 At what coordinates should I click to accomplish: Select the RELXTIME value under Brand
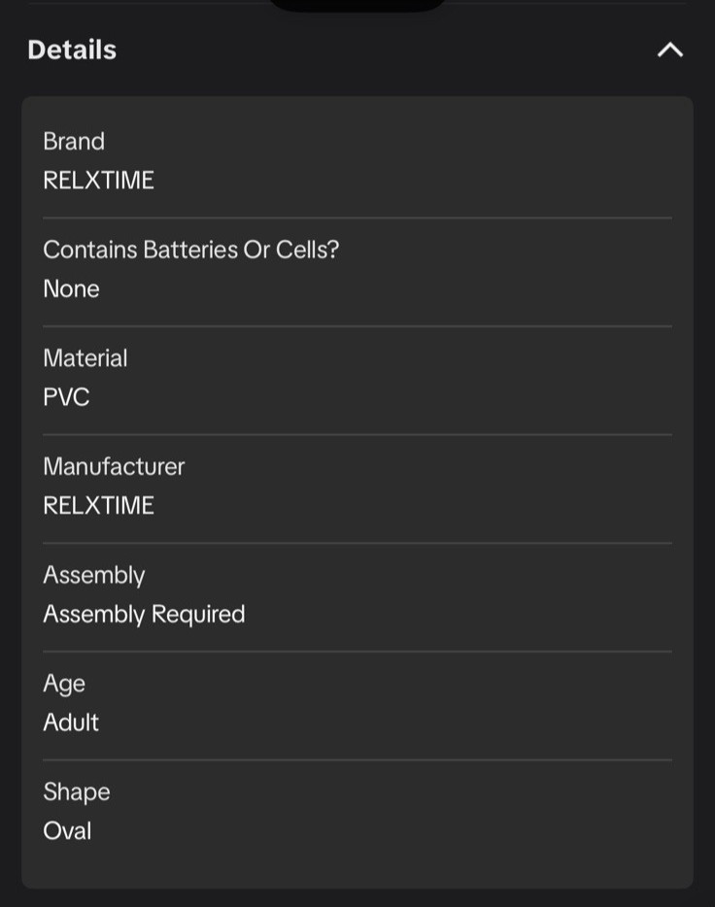click(x=98, y=181)
